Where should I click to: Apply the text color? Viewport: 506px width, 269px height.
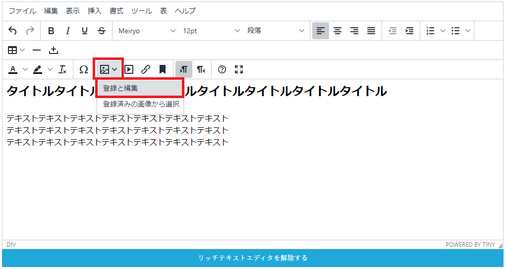(x=13, y=70)
